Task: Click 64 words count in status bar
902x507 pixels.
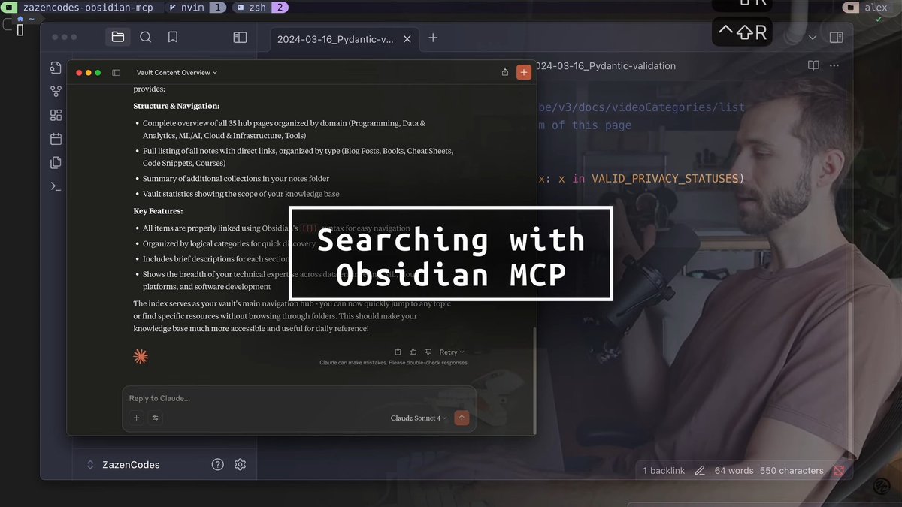Action: click(734, 471)
